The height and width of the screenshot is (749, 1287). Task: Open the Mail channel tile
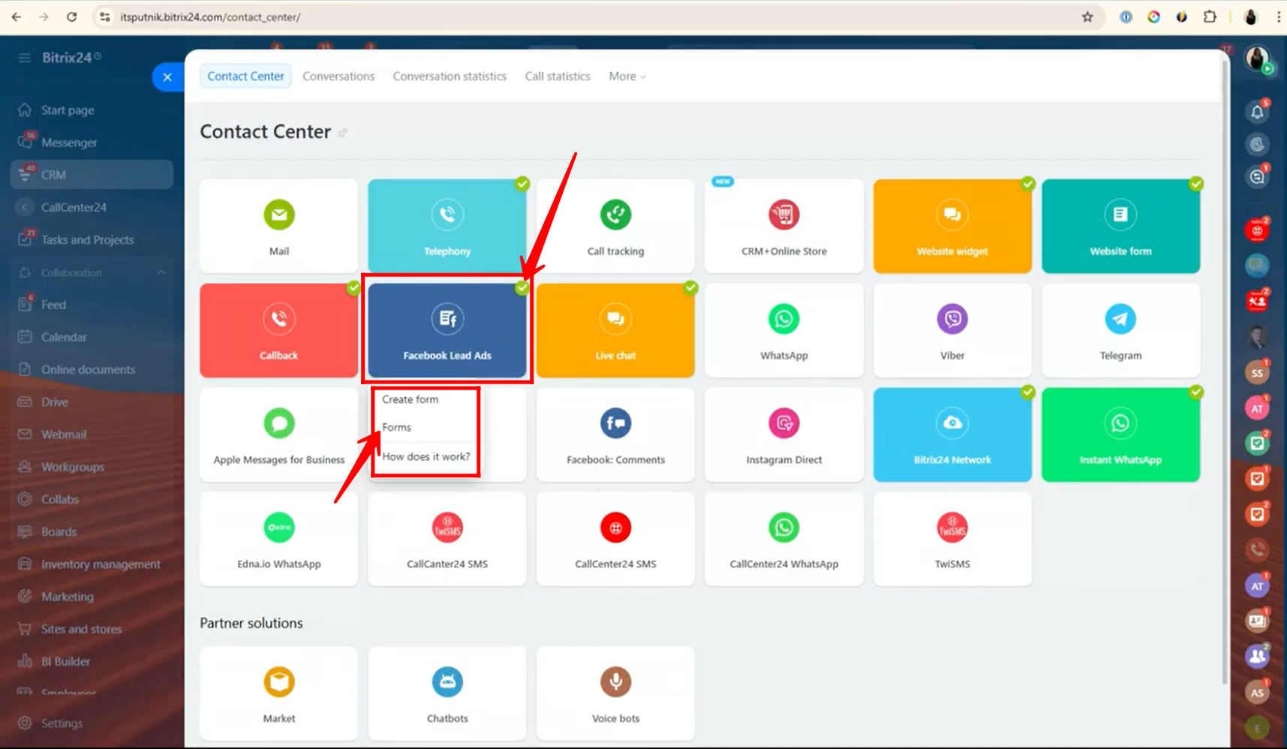coord(278,226)
